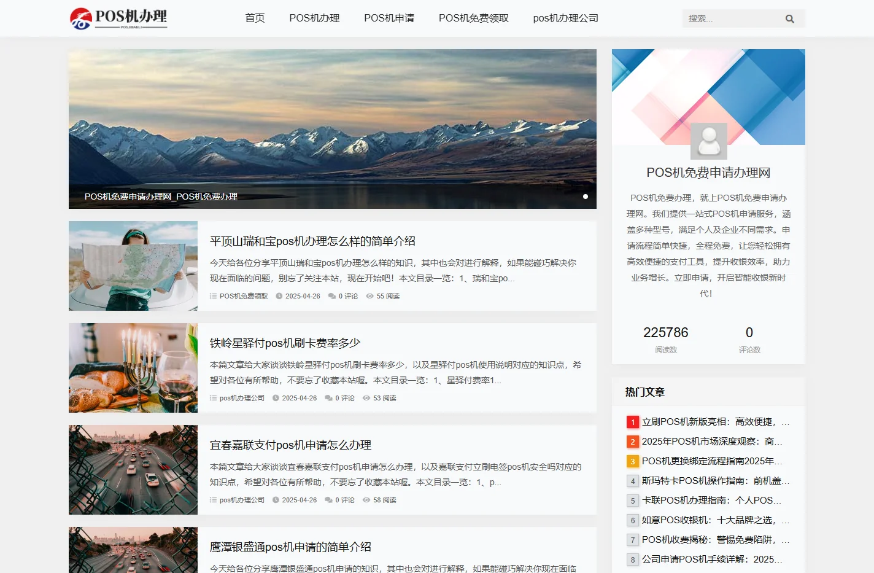Open article 鹰潭银盛通pos机申请的简单介绍
The image size is (874, 573).
(x=290, y=547)
